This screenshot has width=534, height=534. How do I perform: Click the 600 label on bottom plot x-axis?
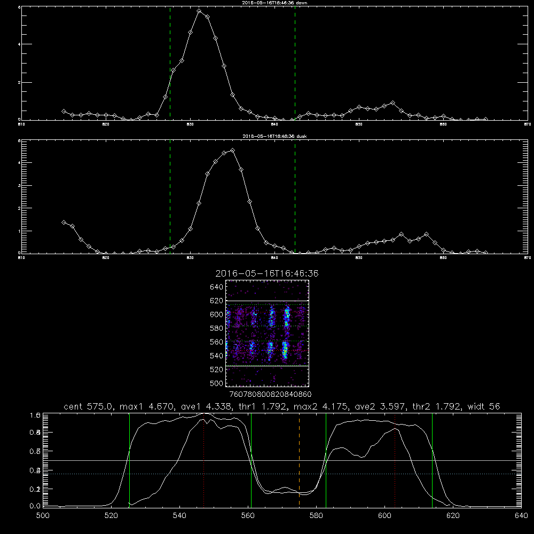pos(385,516)
